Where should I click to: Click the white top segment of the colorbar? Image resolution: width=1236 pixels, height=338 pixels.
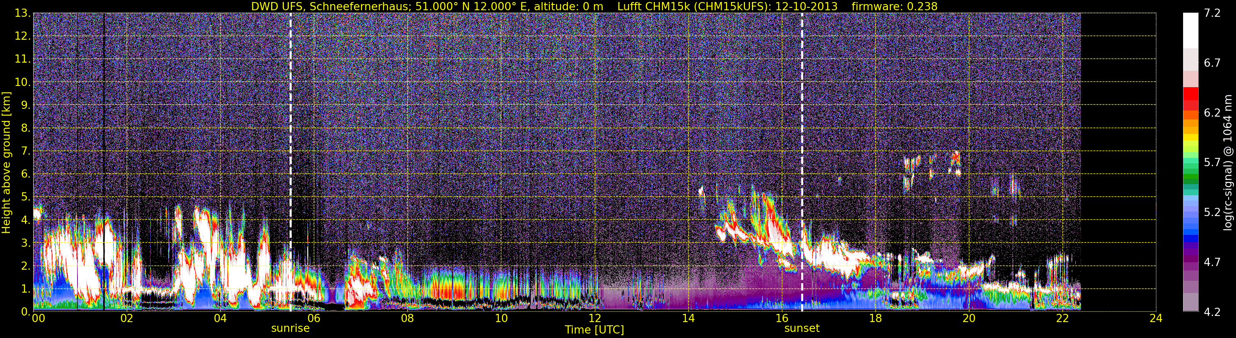point(1190,31)
